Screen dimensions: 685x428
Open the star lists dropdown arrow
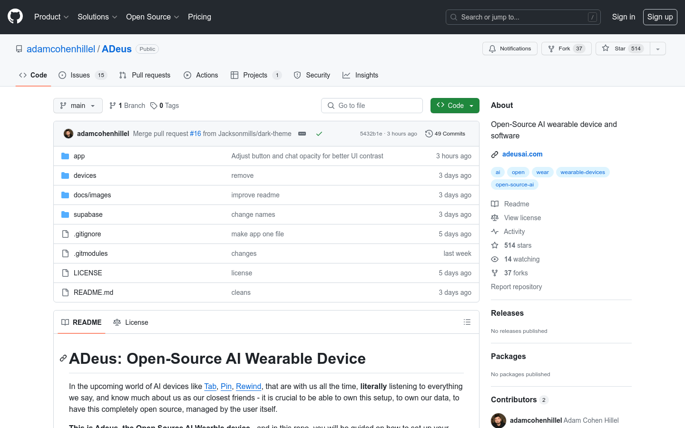658,49
